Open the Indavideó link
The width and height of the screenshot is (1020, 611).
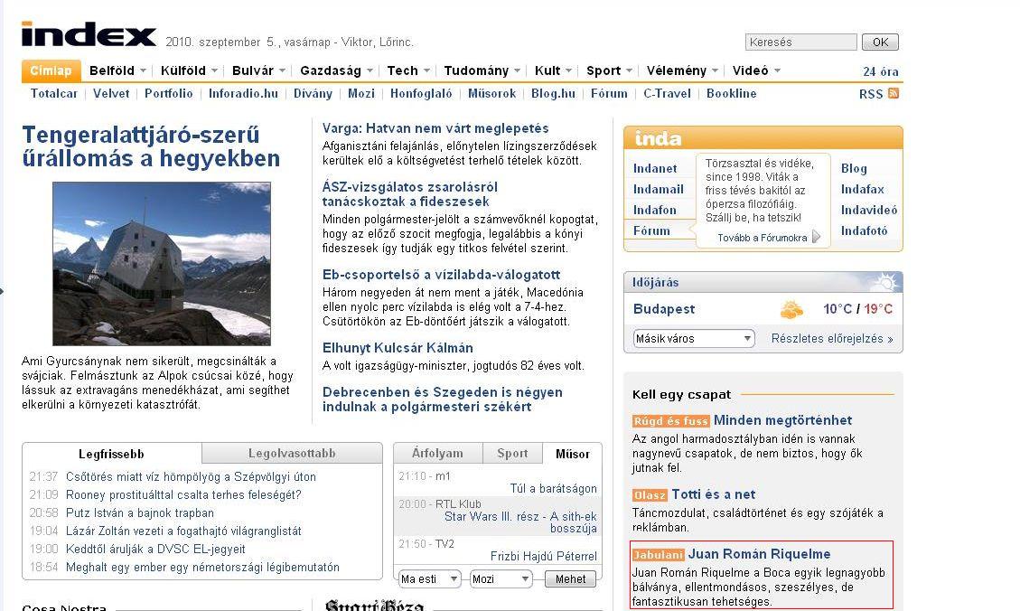(869, 211)
